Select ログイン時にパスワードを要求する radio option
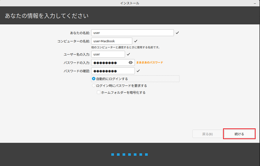260x166 pixels. [x=94, y=86]
